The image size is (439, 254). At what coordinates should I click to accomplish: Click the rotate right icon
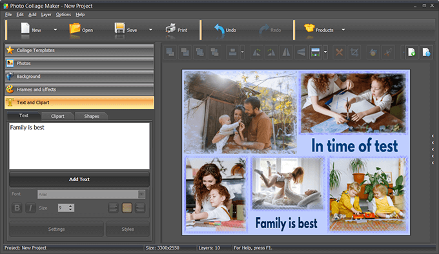pos(271,52)
